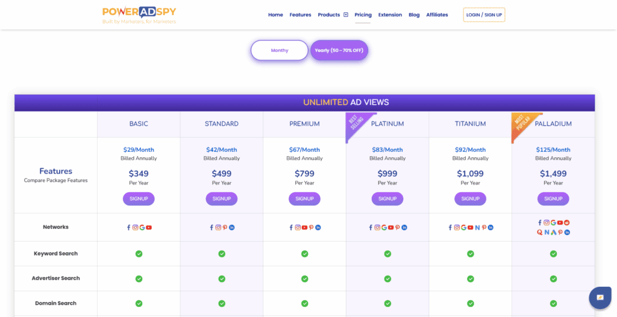Open the Extension page
Viewport: 617px width, 317px height.
pyautogui.click(x=390, y=15)
